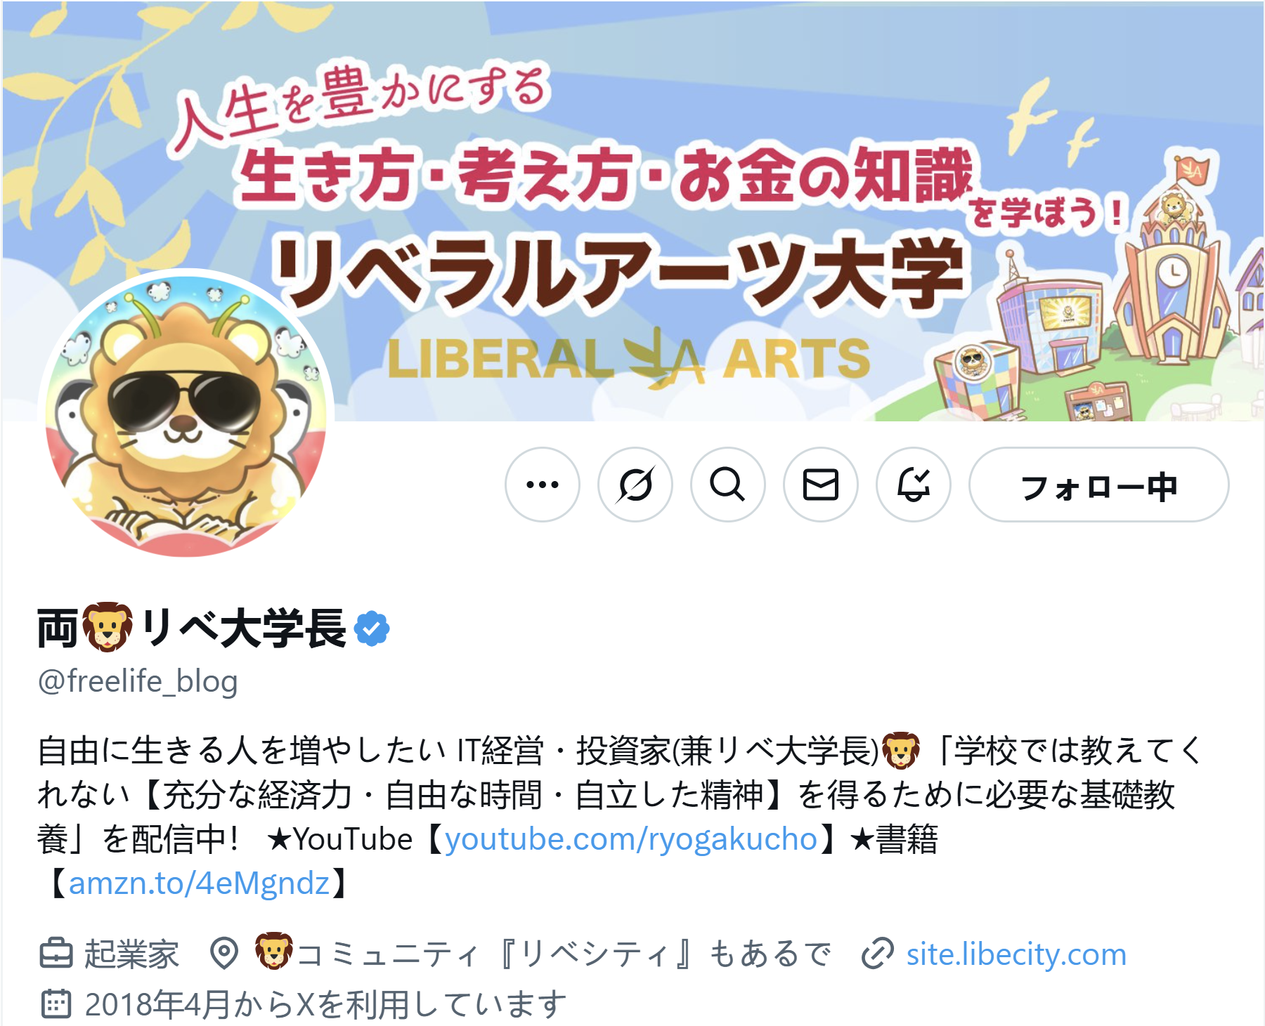Click the lion emoji in display name
The width and height of the screenshot is (1265, 1026).
(108, 627)
